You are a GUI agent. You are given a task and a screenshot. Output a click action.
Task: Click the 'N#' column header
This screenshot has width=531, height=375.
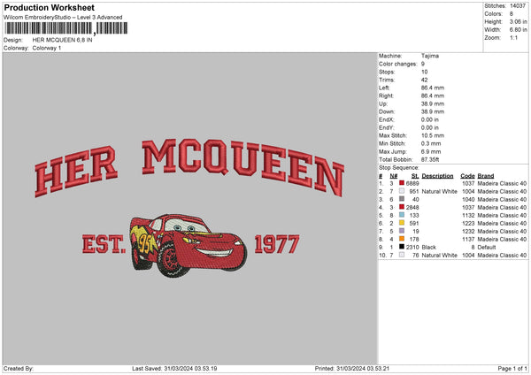click(394, 176)
